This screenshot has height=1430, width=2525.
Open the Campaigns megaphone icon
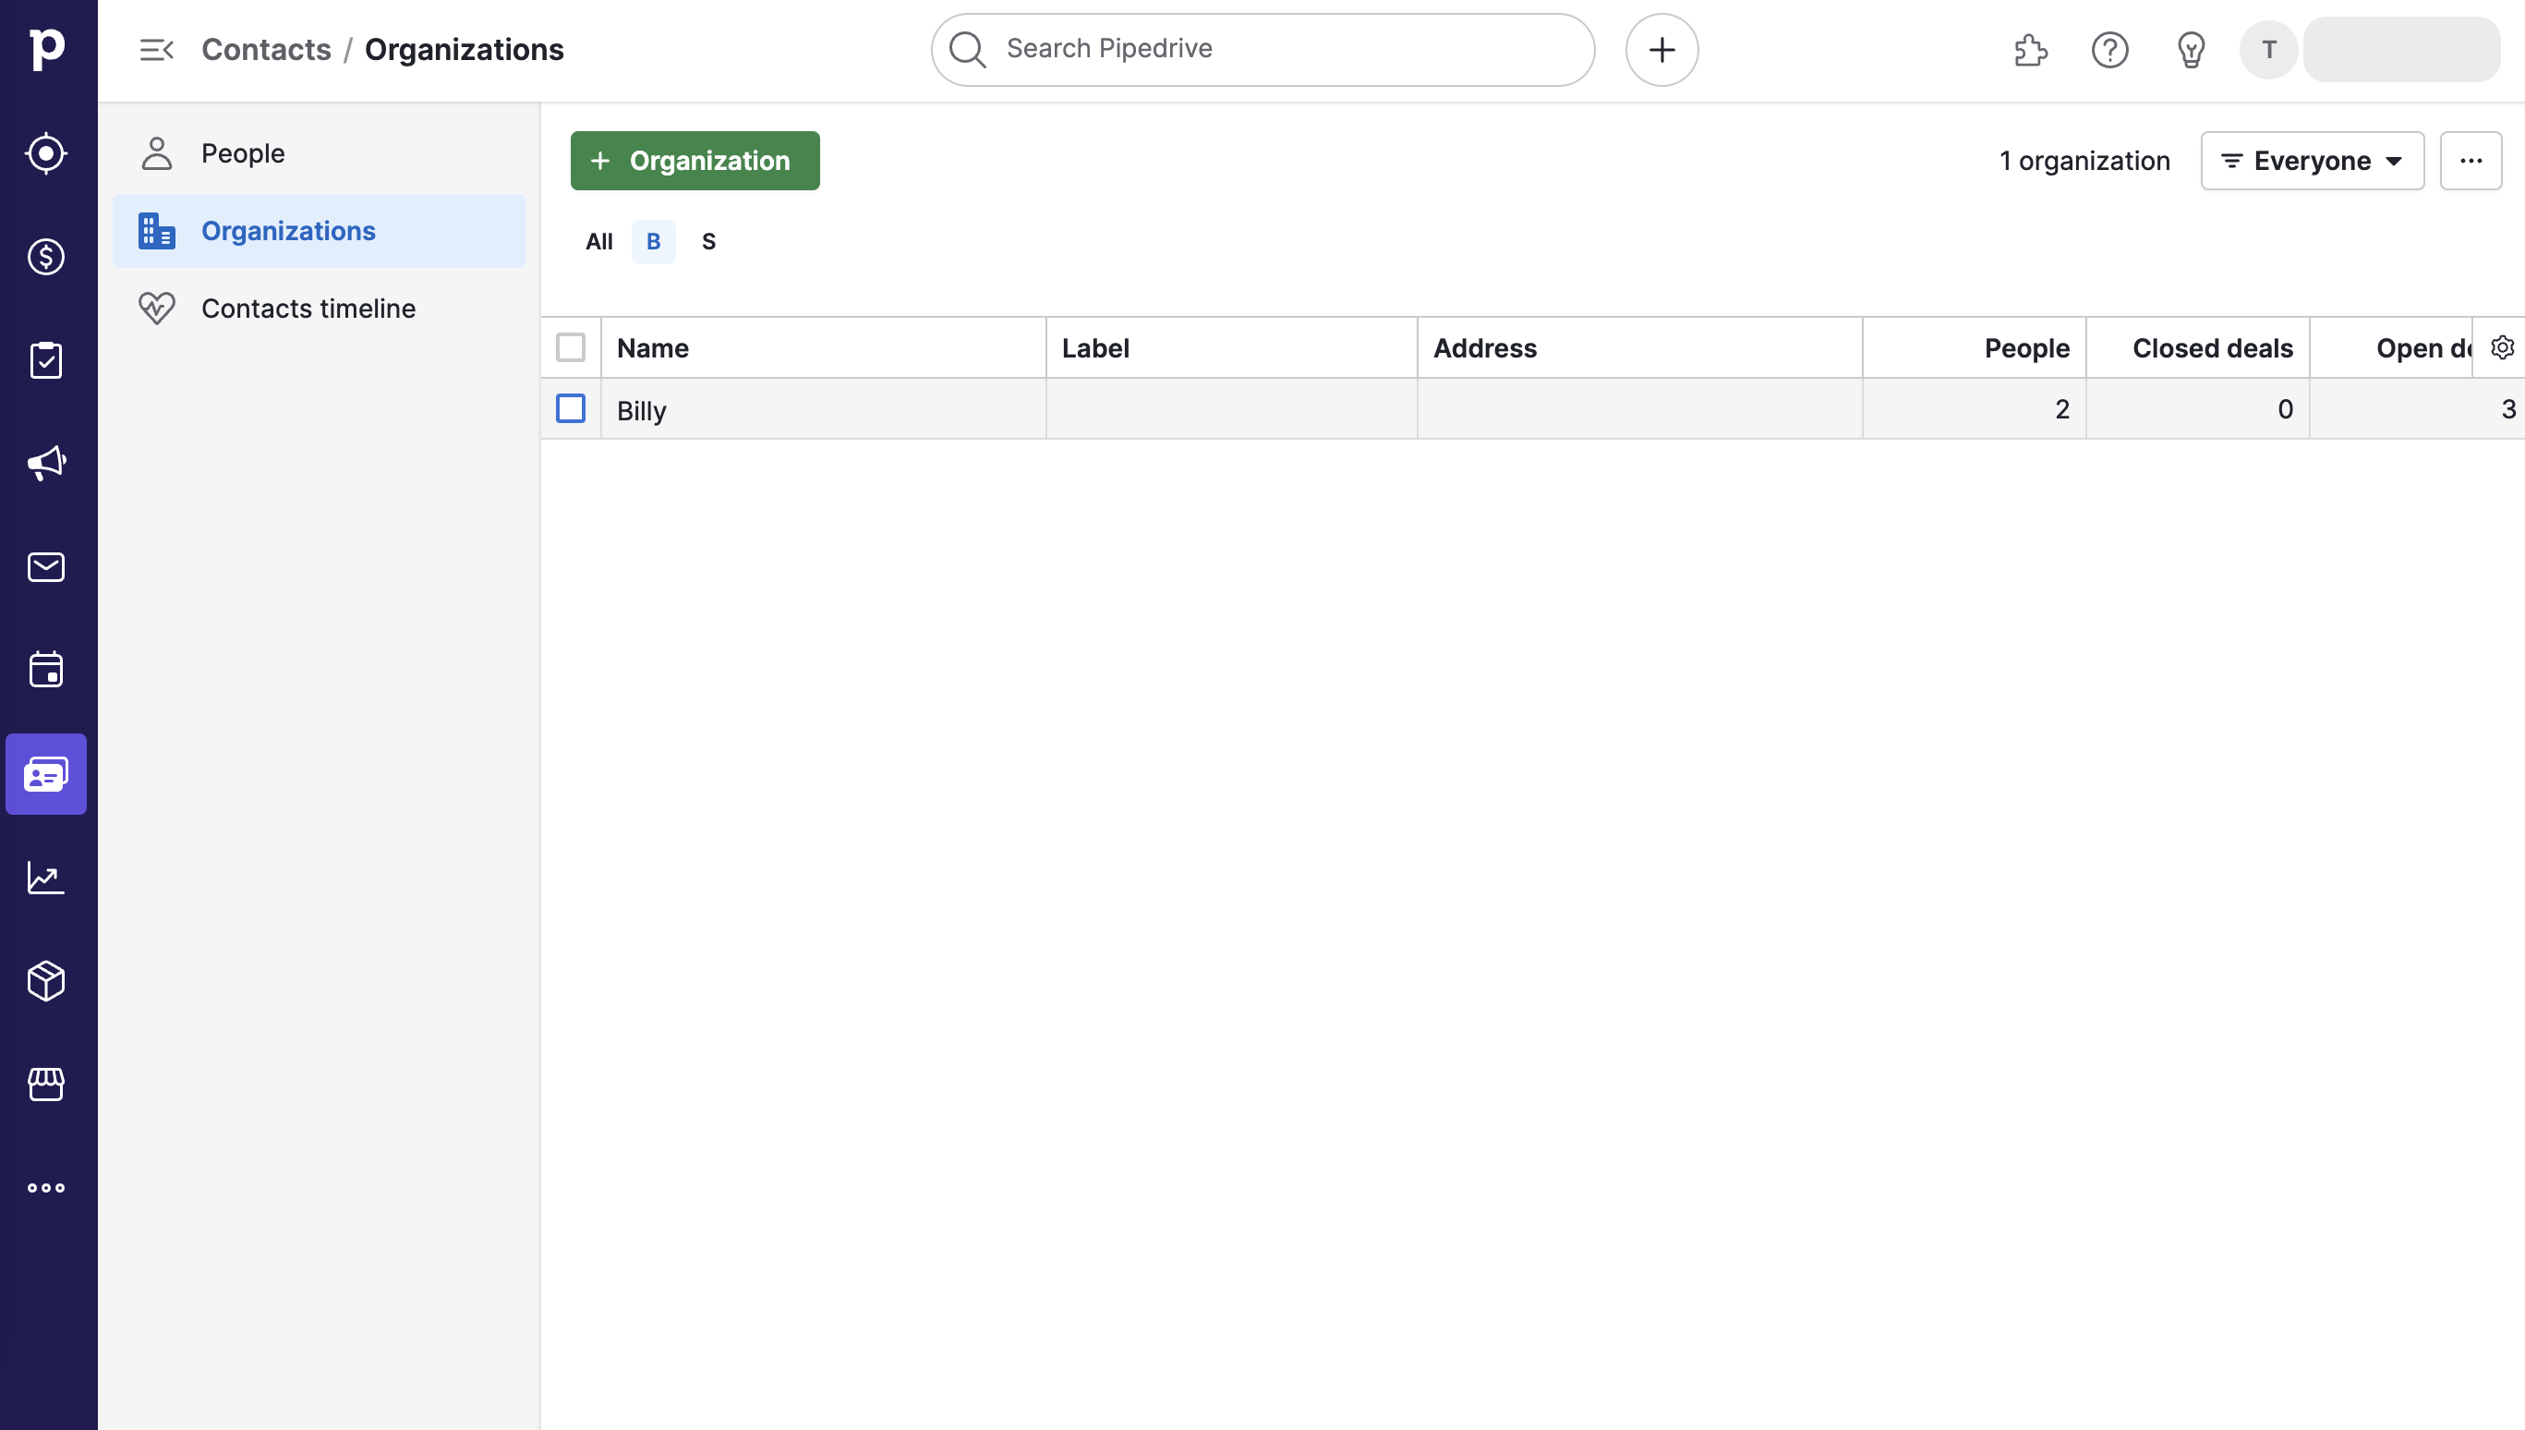(x=46, y=463)
